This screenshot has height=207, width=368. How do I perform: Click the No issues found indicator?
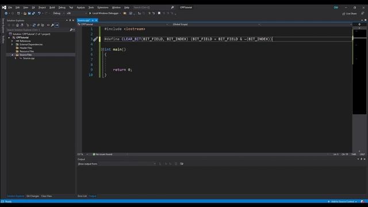coord(102,154)
